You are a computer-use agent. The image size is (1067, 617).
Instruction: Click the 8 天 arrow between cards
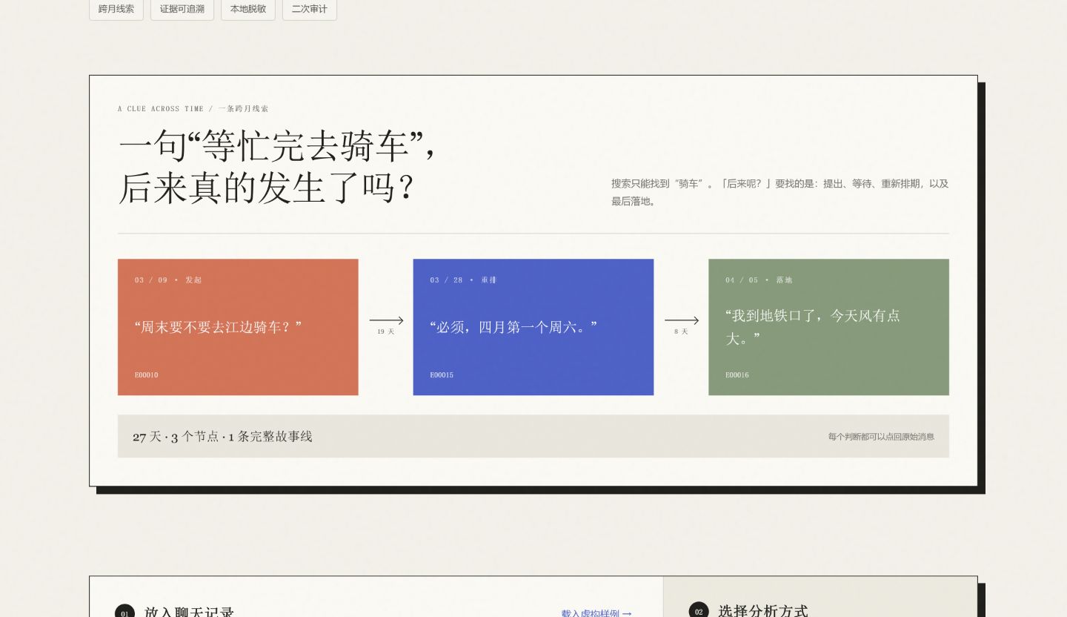coord(681,325)
